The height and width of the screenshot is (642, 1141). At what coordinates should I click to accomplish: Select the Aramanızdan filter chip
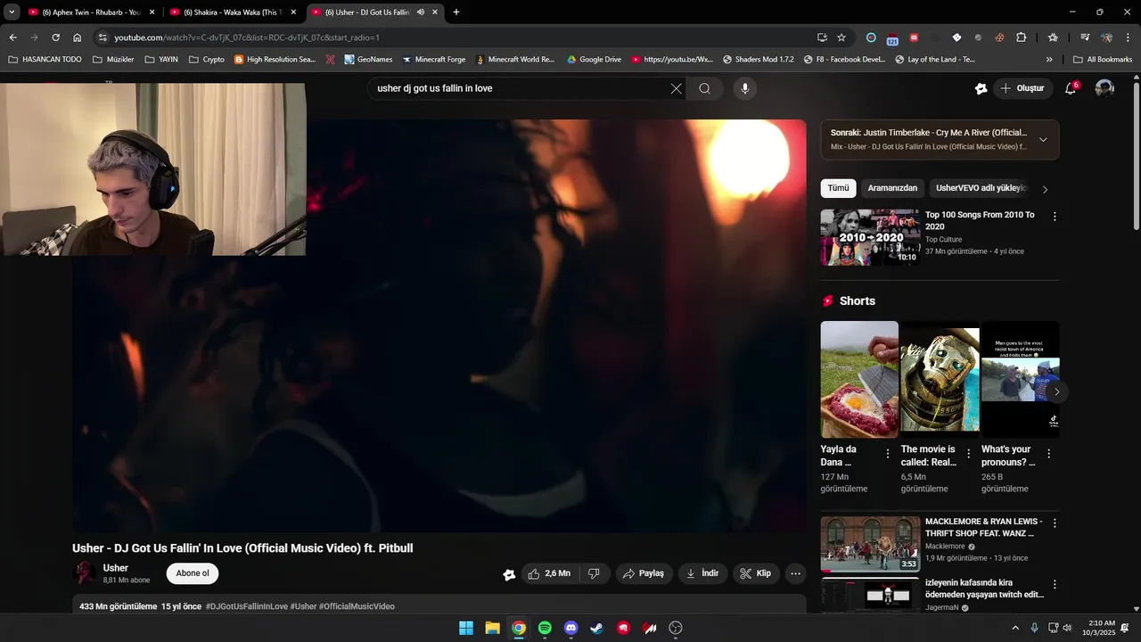pos(892,188)
